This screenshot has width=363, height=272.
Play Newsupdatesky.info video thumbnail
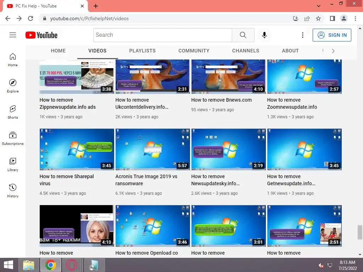click(229, 149)
